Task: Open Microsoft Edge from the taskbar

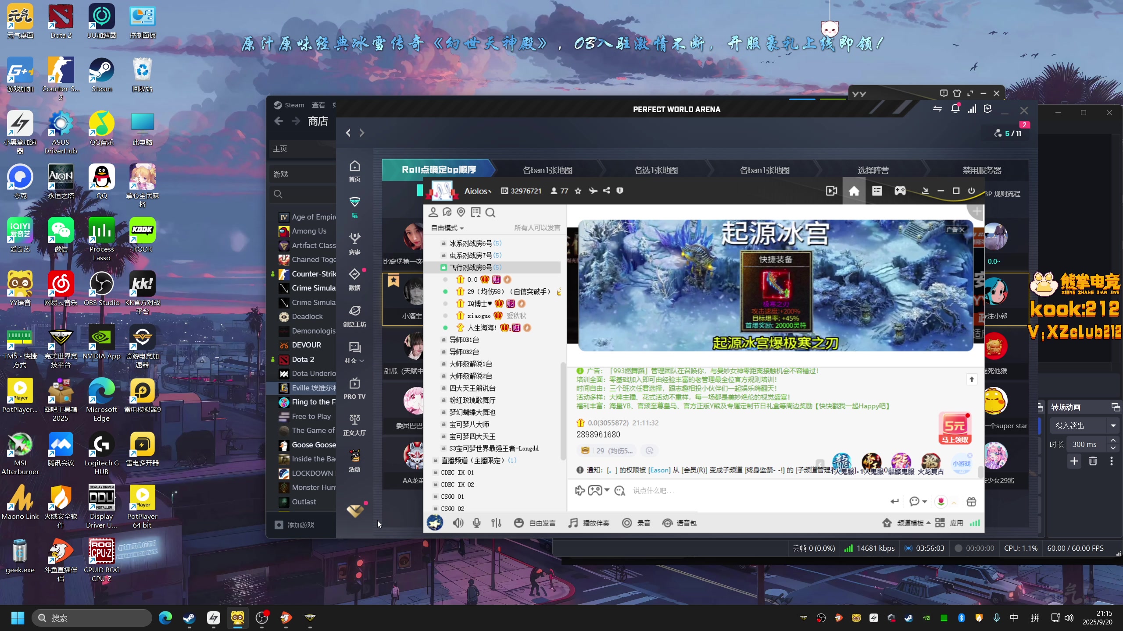Action: [165, 618]
